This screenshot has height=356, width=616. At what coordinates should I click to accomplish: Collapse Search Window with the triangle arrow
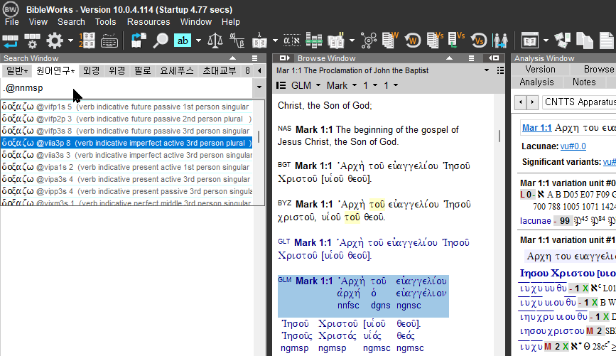click(x=232, y=58)
